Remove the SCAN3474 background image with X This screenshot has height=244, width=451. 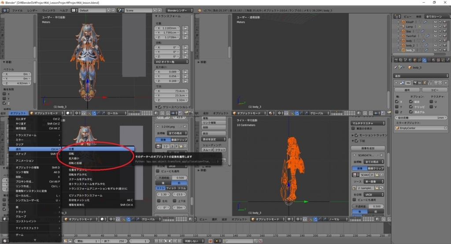382,155
